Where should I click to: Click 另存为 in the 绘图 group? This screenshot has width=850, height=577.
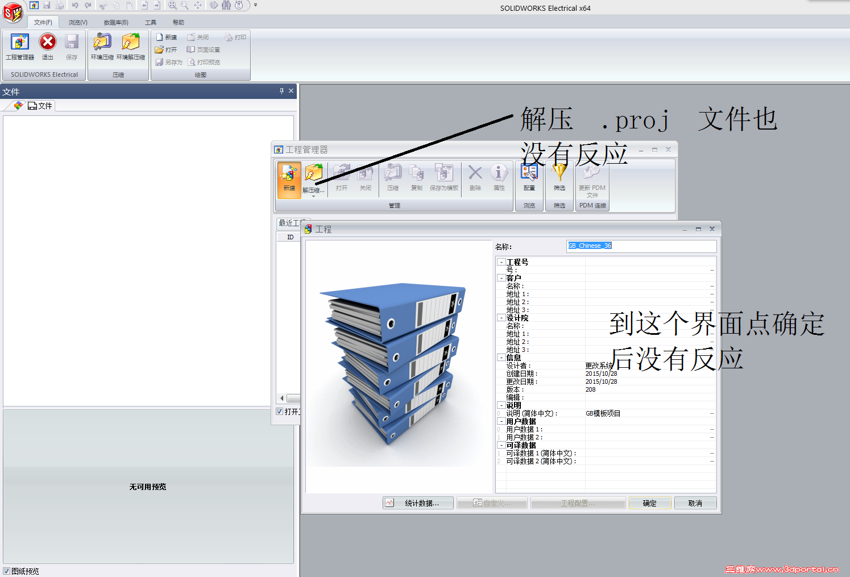coord(169,63)
